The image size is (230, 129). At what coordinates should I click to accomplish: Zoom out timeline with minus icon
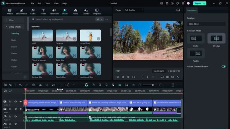tap(140, 85)
